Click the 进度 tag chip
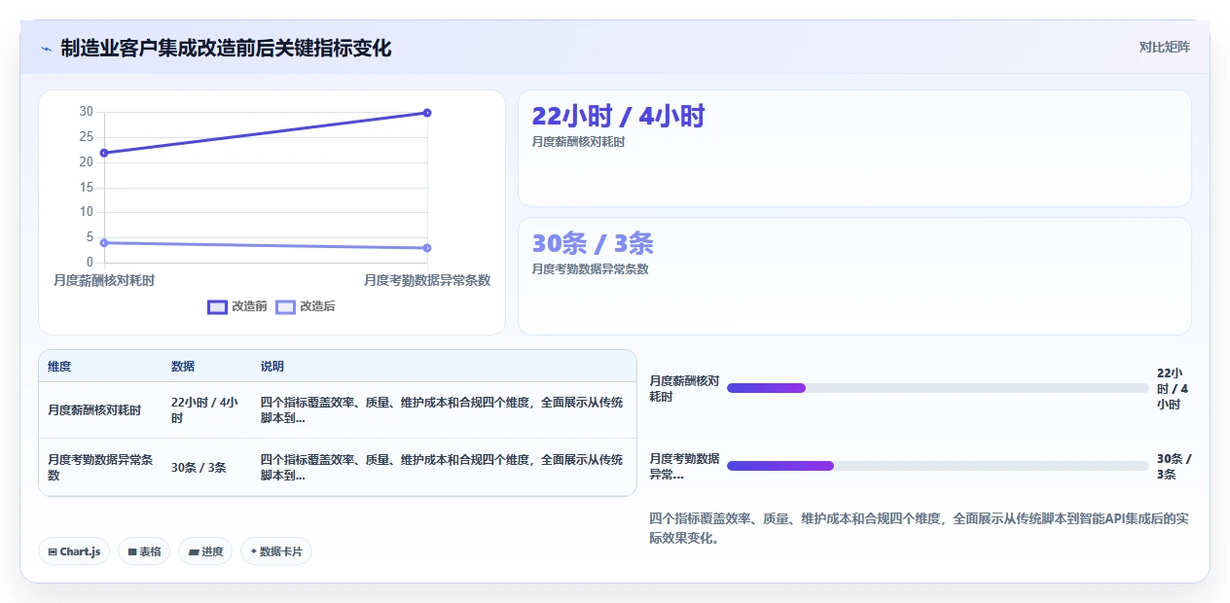 tap(205, 551)
